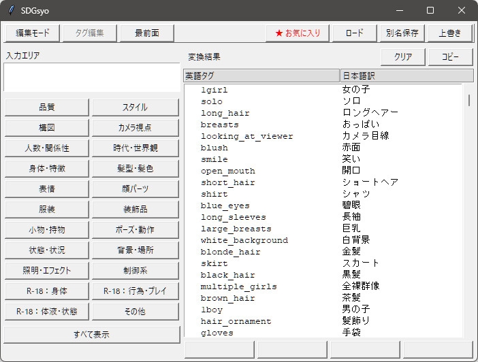This screenshot has width=478, height=362.
Task: Open the 髪型・髪色 category
Action: coord(136,168)
